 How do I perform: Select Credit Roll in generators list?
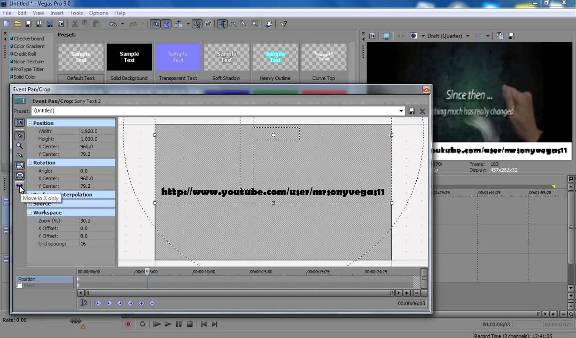click(23, 54)
